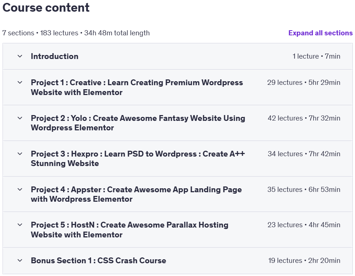Click '1 lecture • 7min' text
The image size is (355, 276).
316,56
